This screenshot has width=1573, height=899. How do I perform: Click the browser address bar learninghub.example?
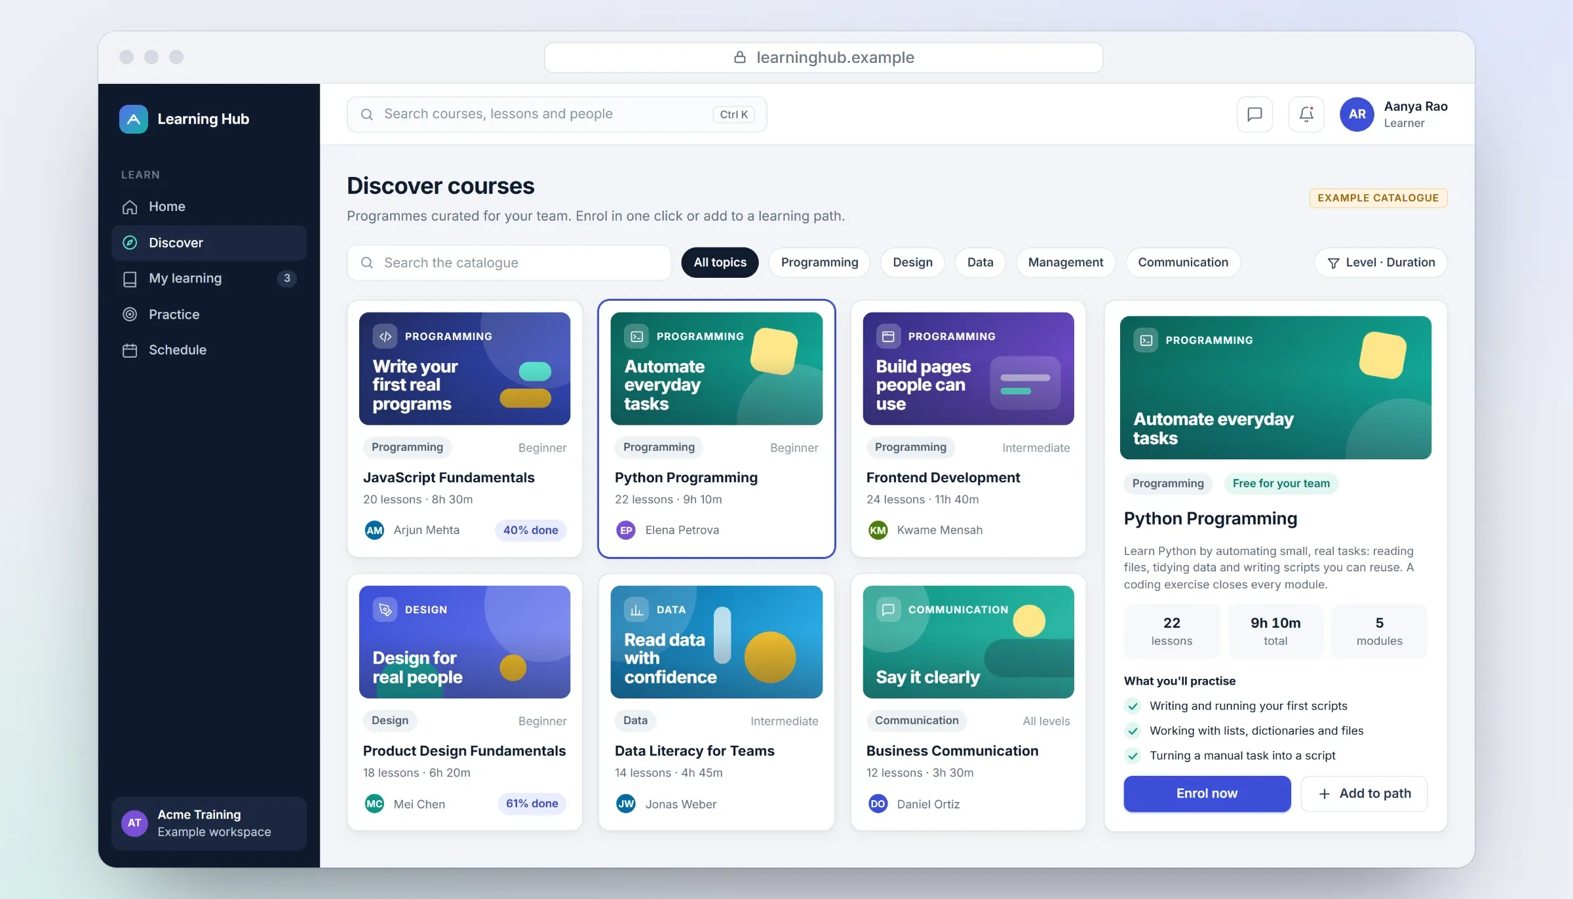[823, 58]
